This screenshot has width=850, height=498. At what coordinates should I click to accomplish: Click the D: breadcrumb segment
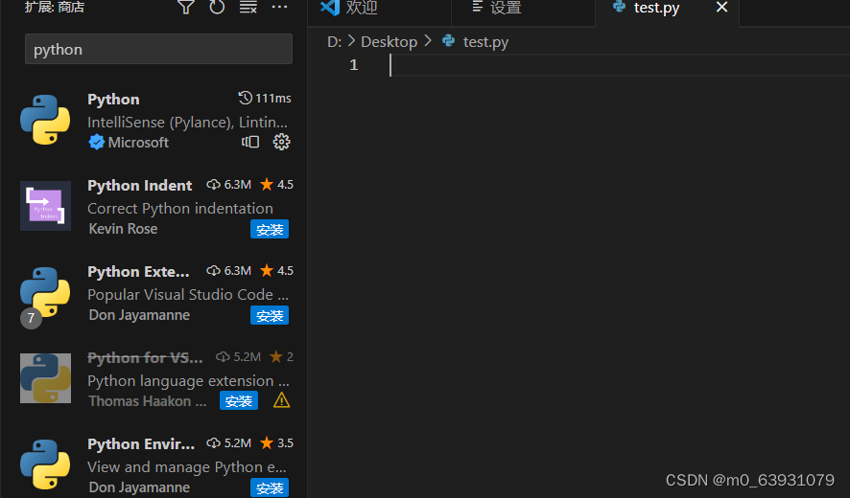(x=335, y=42)
